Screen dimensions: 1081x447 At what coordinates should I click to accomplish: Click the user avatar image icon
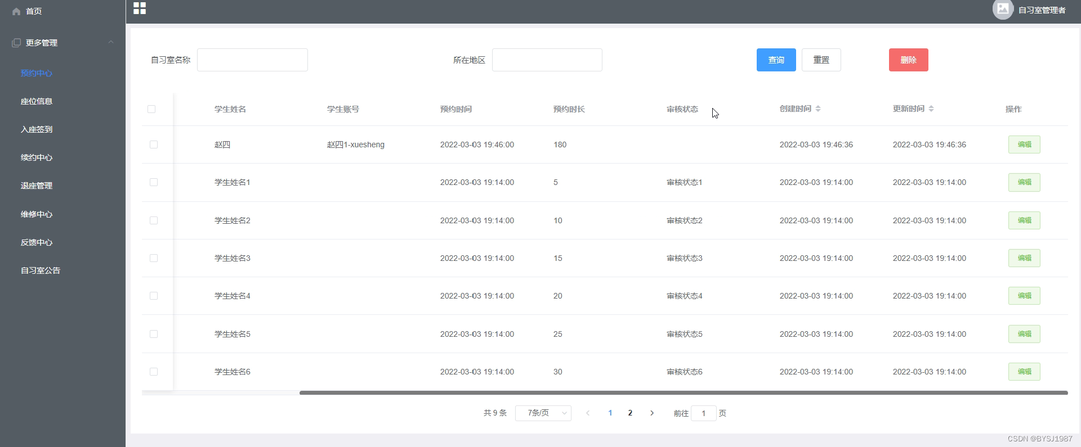[1003, 9]
